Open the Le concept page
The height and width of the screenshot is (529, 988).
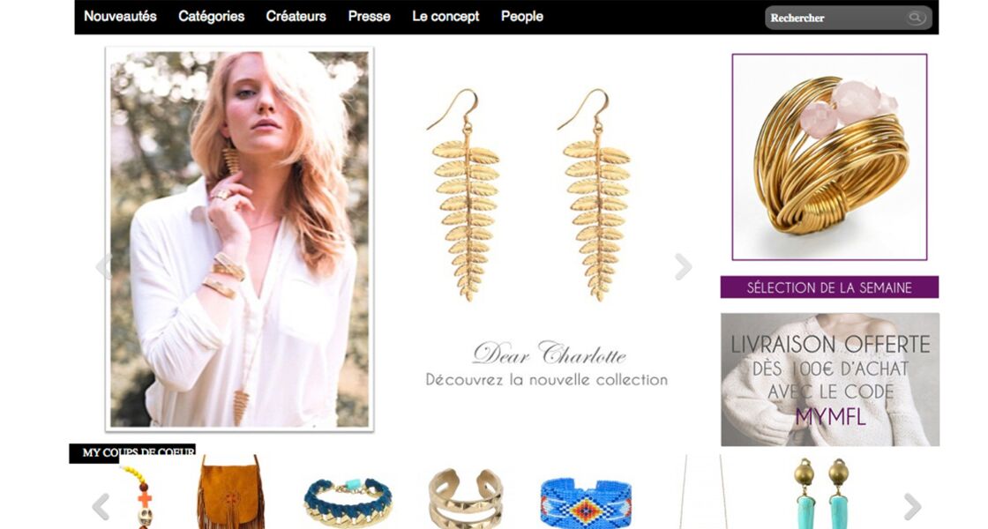pos(445,17)
